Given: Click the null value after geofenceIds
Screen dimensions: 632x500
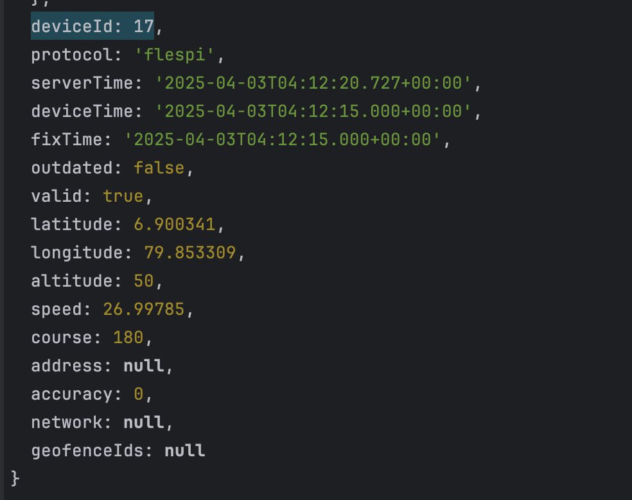Looking at the screenshot, I should (185, 451).
